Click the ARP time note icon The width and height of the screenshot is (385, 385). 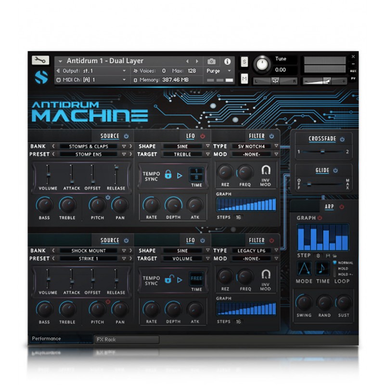tap(322, 269)
